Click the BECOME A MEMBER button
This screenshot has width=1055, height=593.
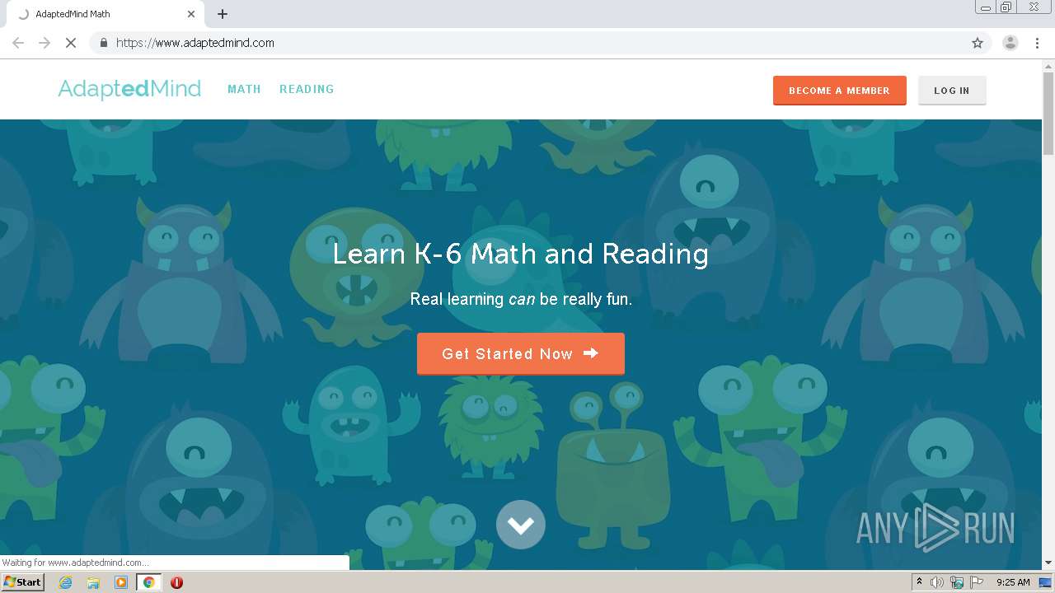tap(840, 91)
